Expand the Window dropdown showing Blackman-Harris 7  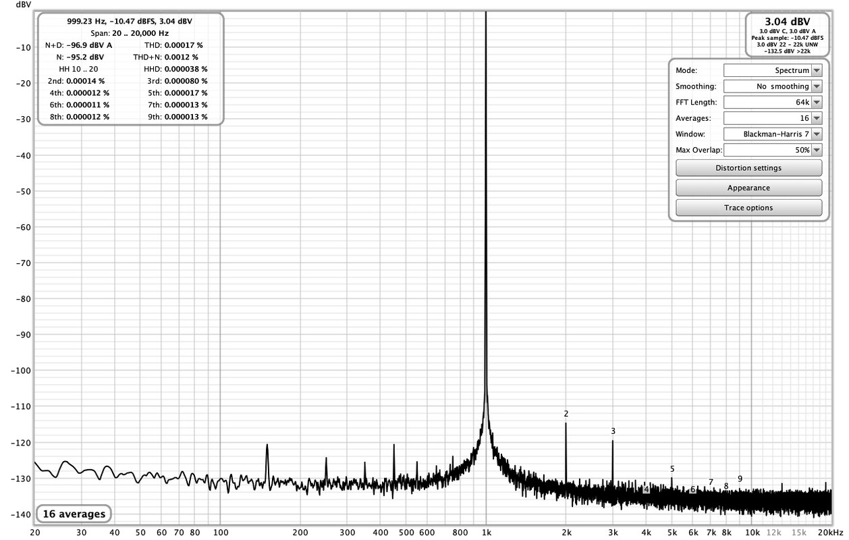(x=773, y=134)
